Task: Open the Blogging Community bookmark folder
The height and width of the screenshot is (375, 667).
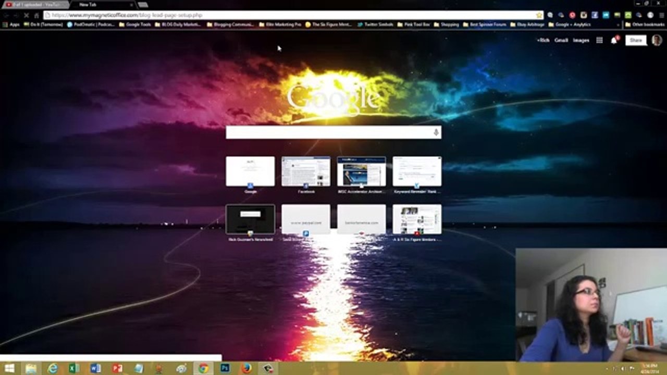Action: 230,24
